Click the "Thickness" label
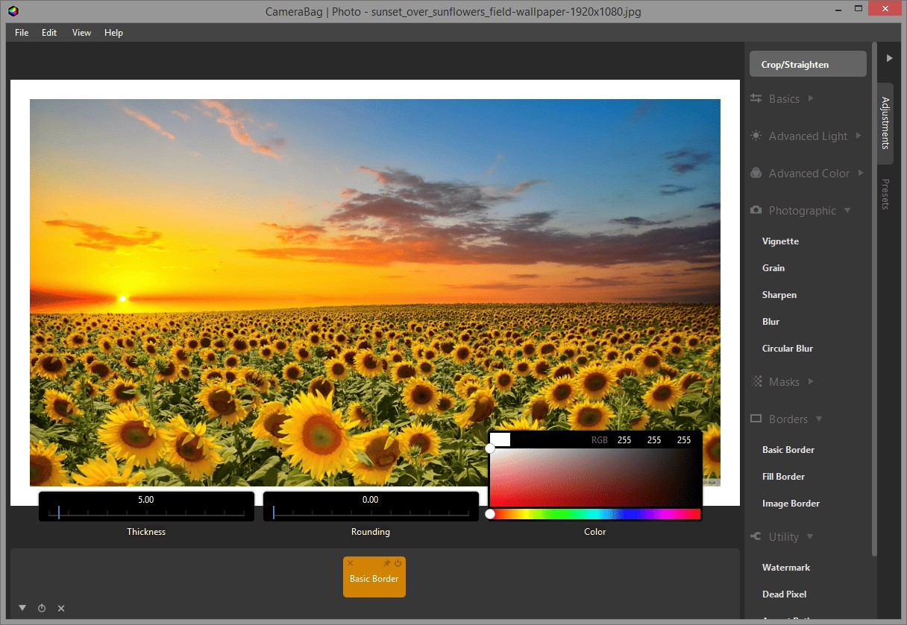The width and height of the screenshot is (907, 625). coord(146,532)
